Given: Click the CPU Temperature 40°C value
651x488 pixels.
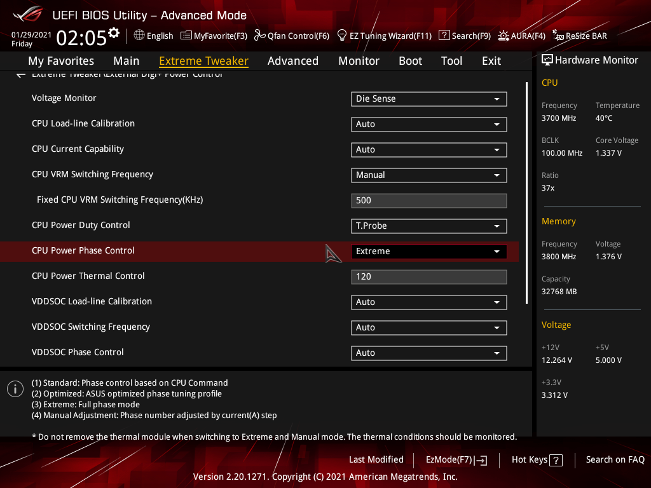Looking at the screenshot, I should click(x=604, y=118).
